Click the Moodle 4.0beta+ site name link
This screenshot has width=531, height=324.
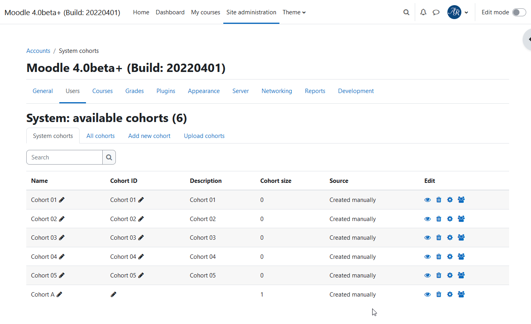point(62,12)
